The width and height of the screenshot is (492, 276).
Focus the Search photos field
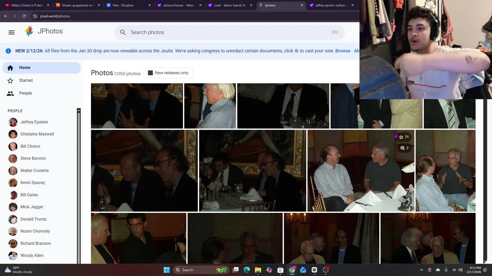coord(229,33)
